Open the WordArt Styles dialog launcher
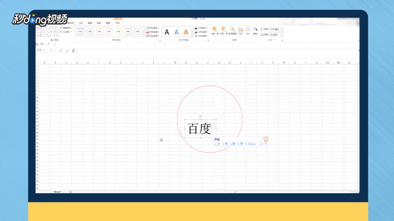The image size is (394, 221). pyautogui.click(x=208, y=40)
